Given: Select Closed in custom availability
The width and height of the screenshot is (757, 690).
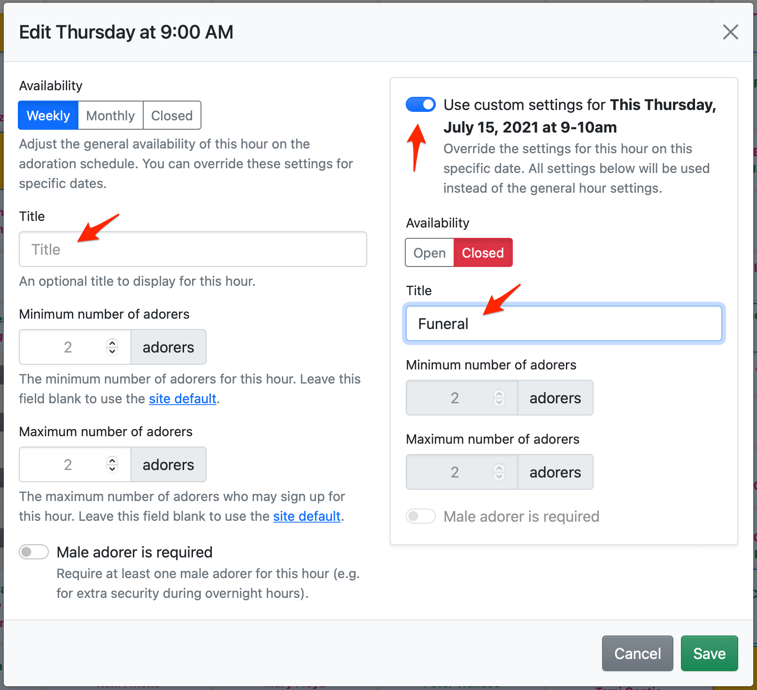Looking at the screenshot, I should [483, 253].
